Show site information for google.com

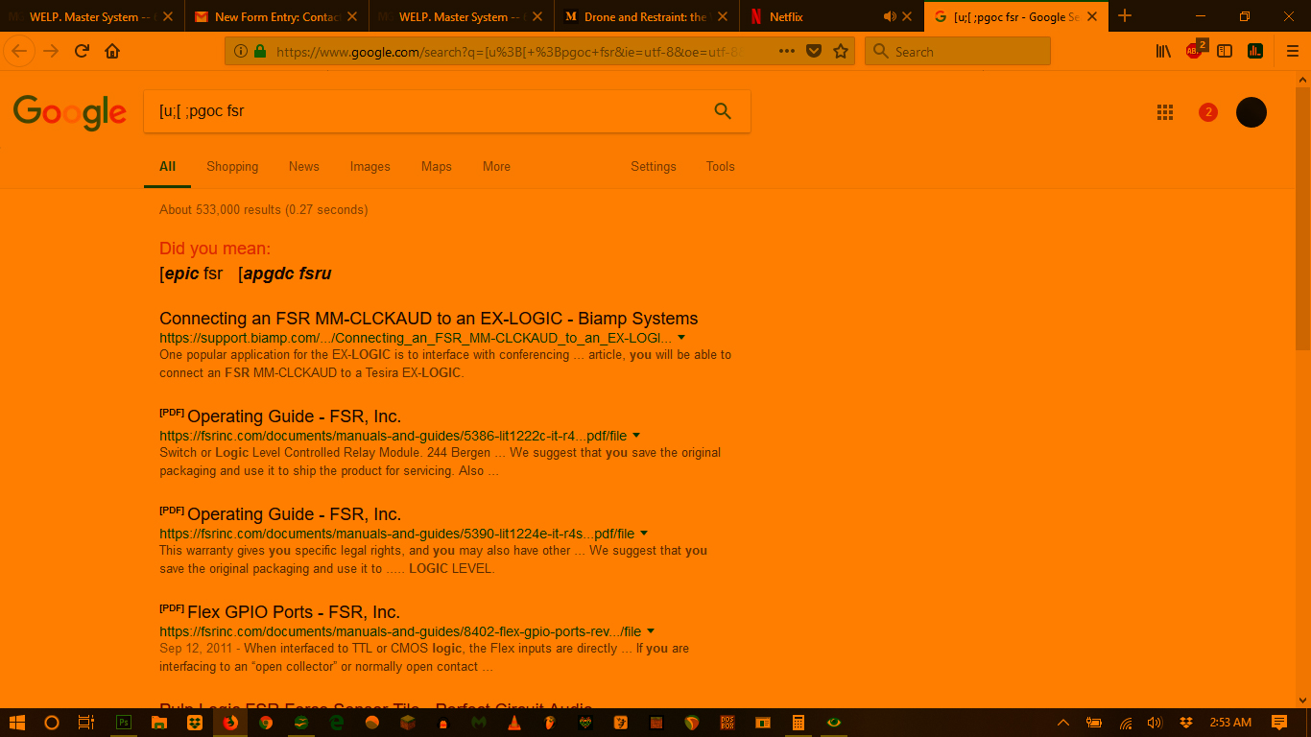coord(239,52)
